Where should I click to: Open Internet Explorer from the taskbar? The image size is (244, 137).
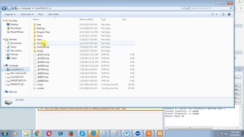point(60,134)
